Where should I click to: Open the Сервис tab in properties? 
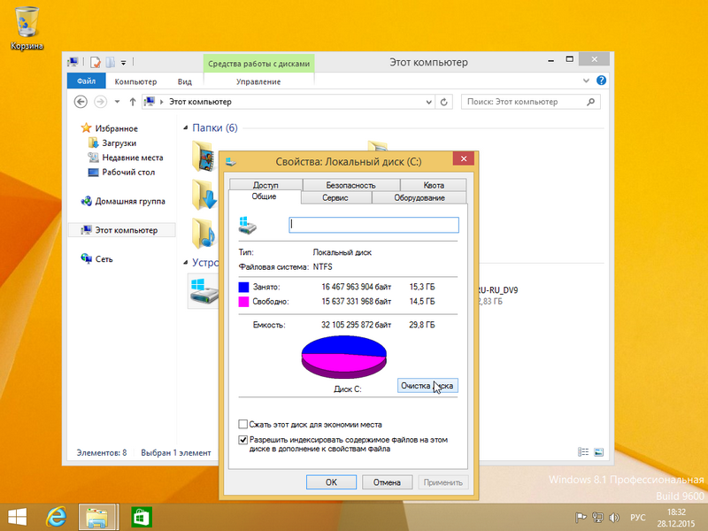click(335, 197)
